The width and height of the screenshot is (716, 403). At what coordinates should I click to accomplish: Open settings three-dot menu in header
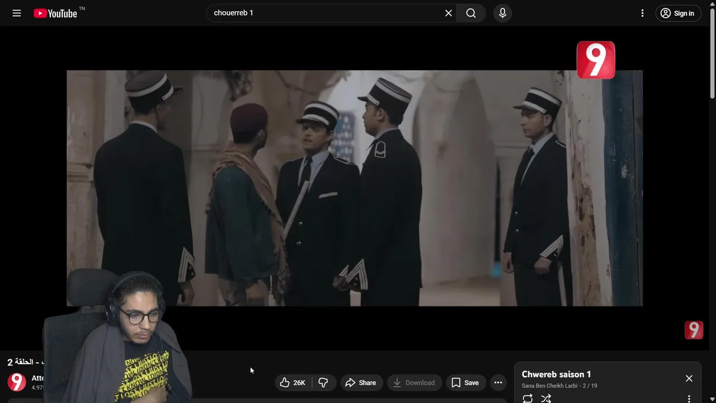click(x=642, y=13)
